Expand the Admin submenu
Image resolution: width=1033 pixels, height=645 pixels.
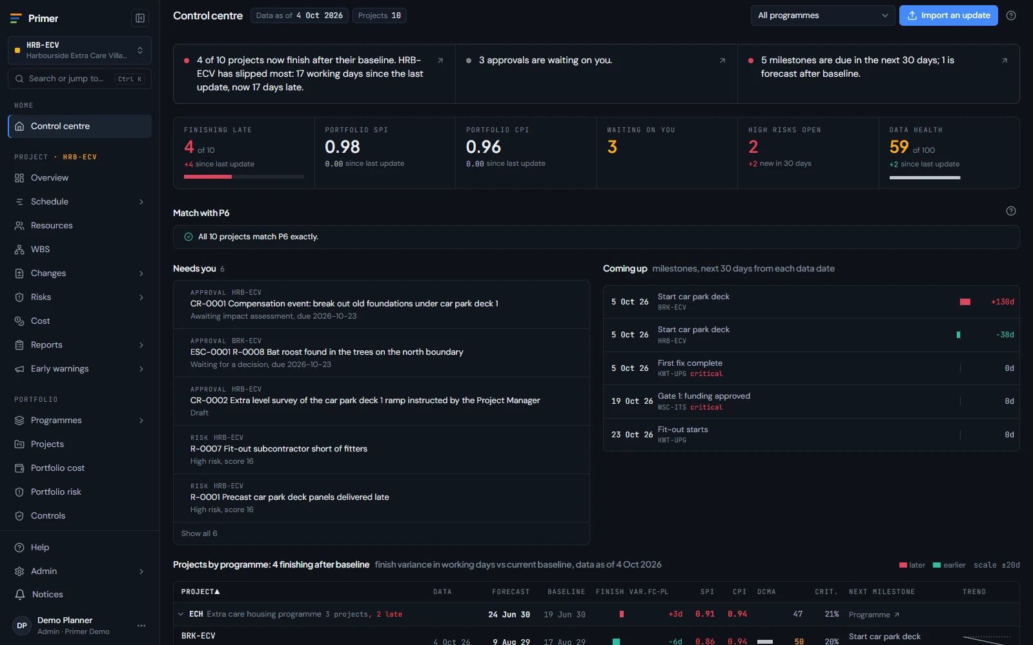141,571
